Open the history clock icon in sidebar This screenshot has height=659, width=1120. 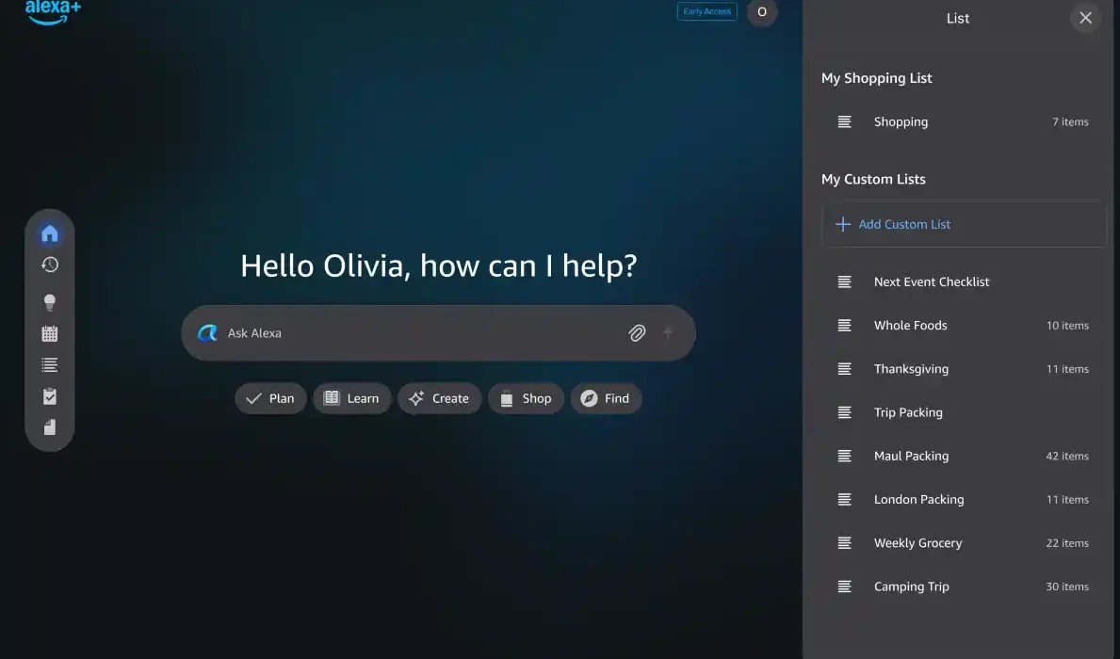[50, 265]
